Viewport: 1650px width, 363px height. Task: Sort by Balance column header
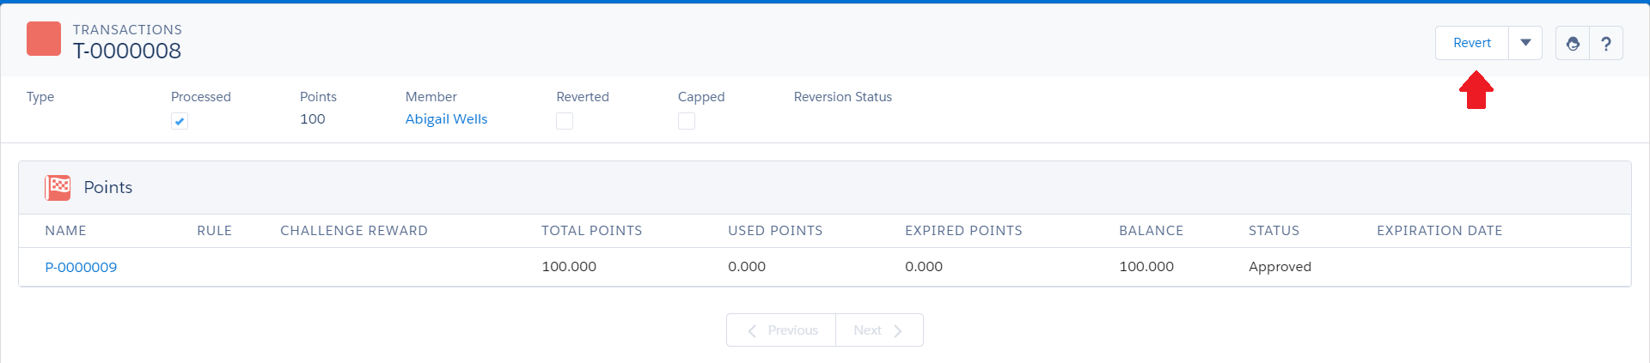(x=1151, y=231)
